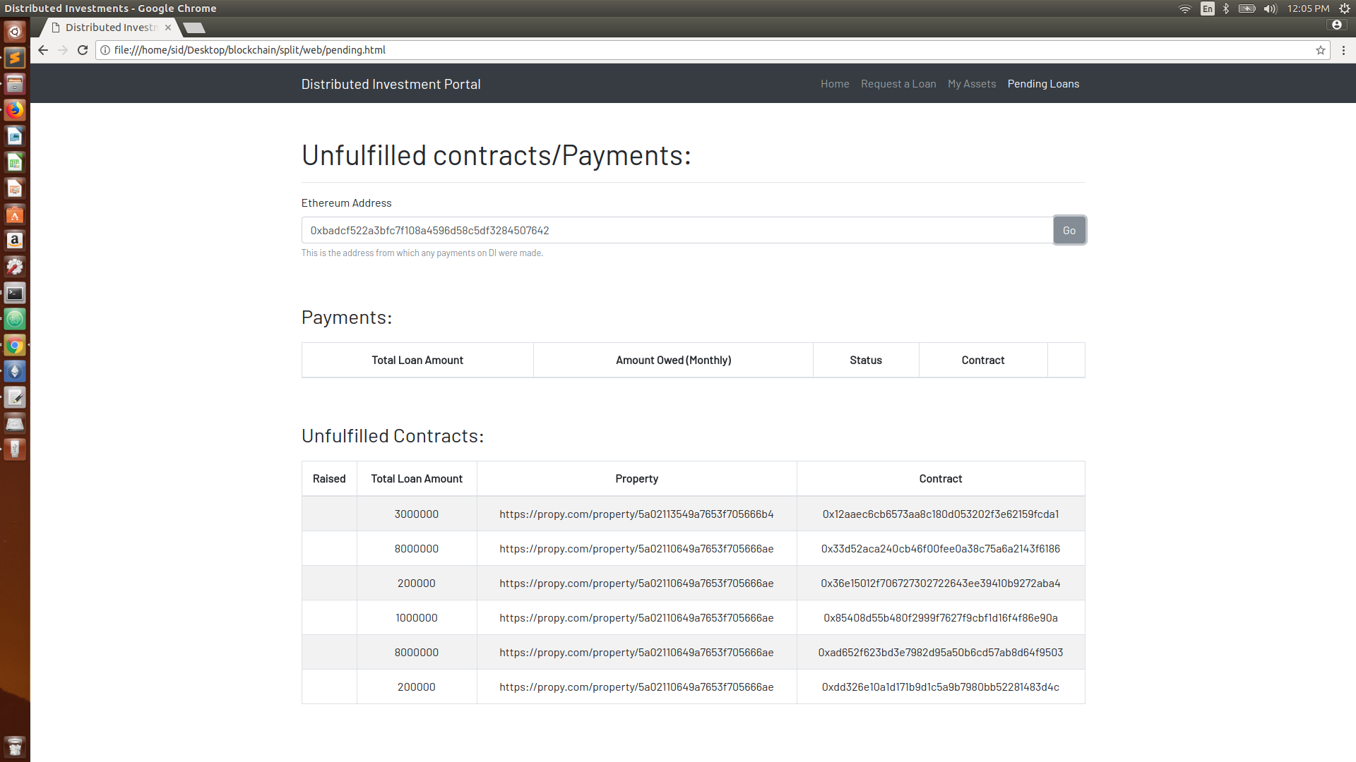Image resolution: width=1356 pixels, height=762 pixels.
Task: Click contract 0x12aaec6cb6573aa8c180d053202f3e62159fcda1
Action: tap(940, 514)
